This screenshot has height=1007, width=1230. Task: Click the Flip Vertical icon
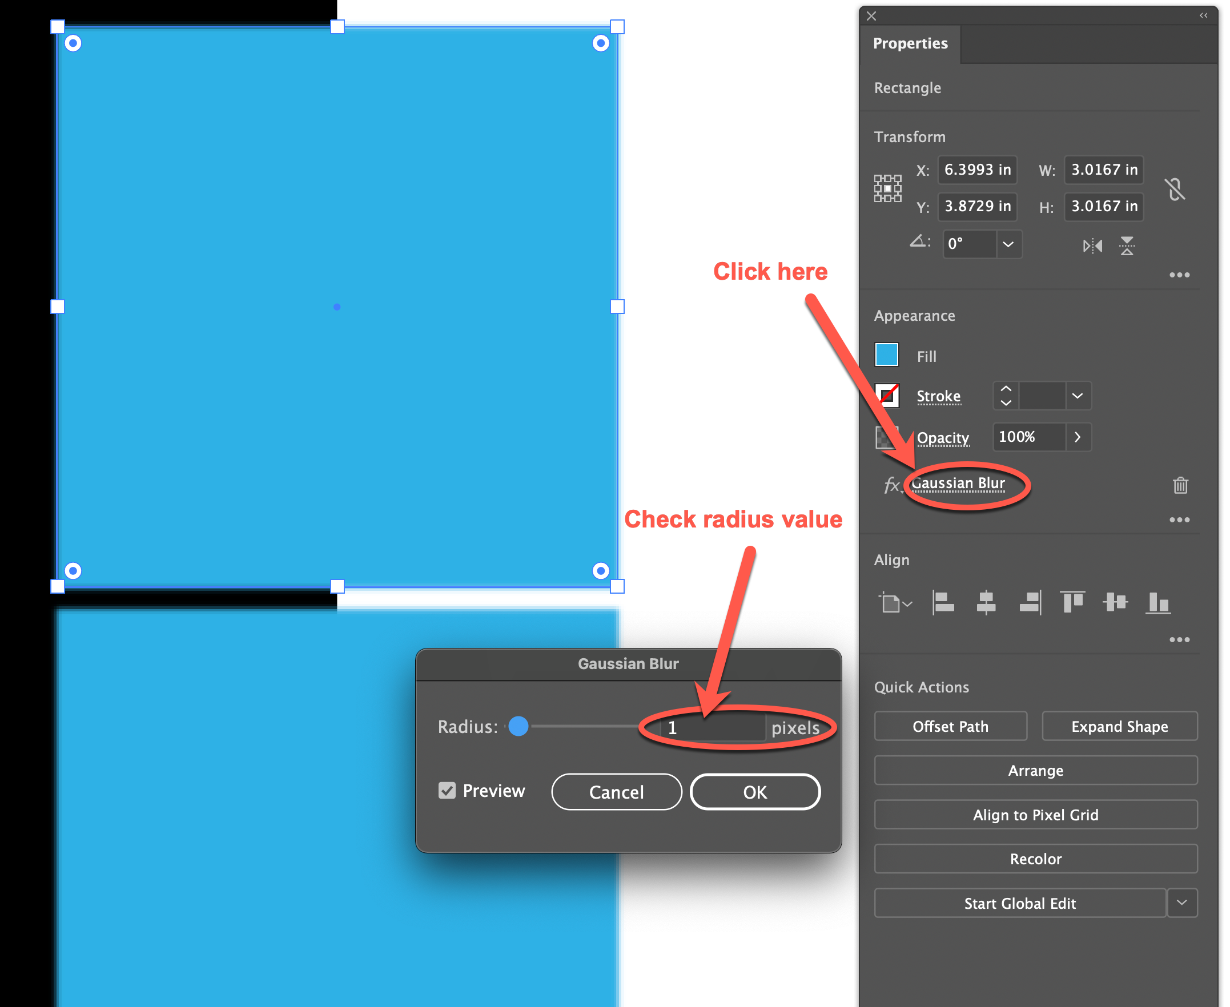(x=1127, y=246)
